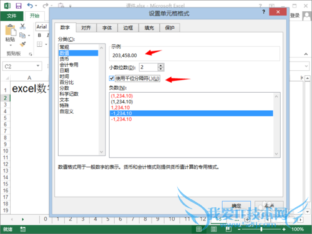312x234 pixels.
Task: Click the Undo arrow icon
Action: point(30,6)
